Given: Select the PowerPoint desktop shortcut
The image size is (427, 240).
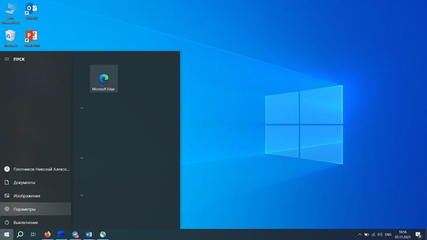Looking at the screenshot, I should (x=31, y=38).
